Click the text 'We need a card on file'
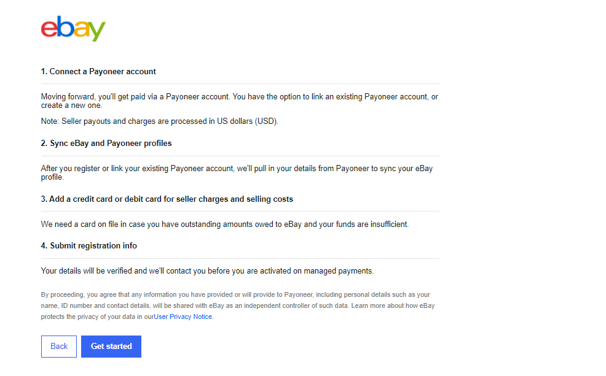Screen dimensions: 606x376 [x=225, y=224]
